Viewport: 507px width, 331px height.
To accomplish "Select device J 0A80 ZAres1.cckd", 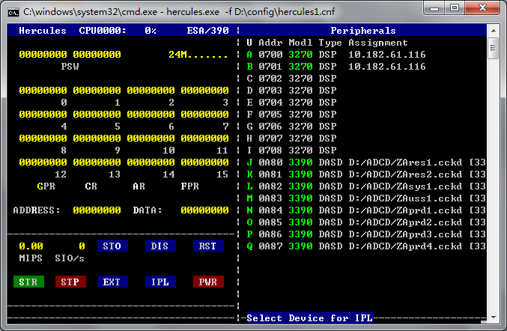I will 366,163.
